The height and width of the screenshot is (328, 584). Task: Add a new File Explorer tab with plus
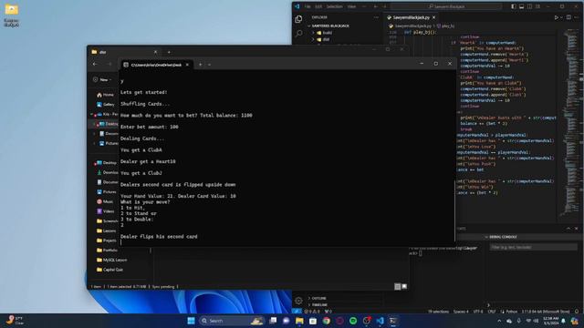point(169,52)
